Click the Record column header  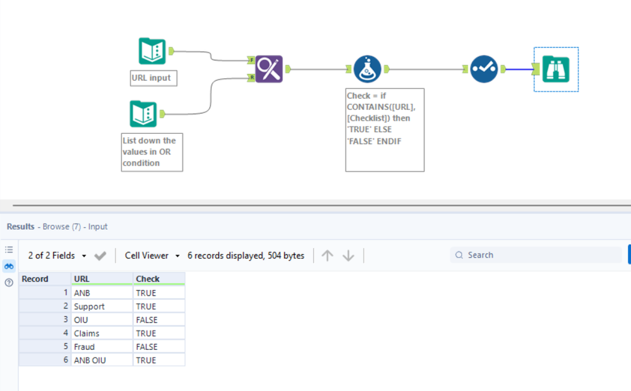tap(44, 279)
